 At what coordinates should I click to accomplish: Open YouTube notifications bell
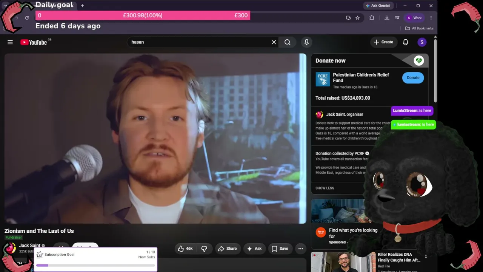tap(406, 42)
